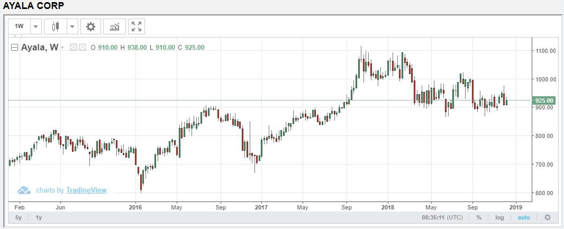564x229 pixels.
Task: Click the candlestick chart style icon
Action: coord(56,26)
